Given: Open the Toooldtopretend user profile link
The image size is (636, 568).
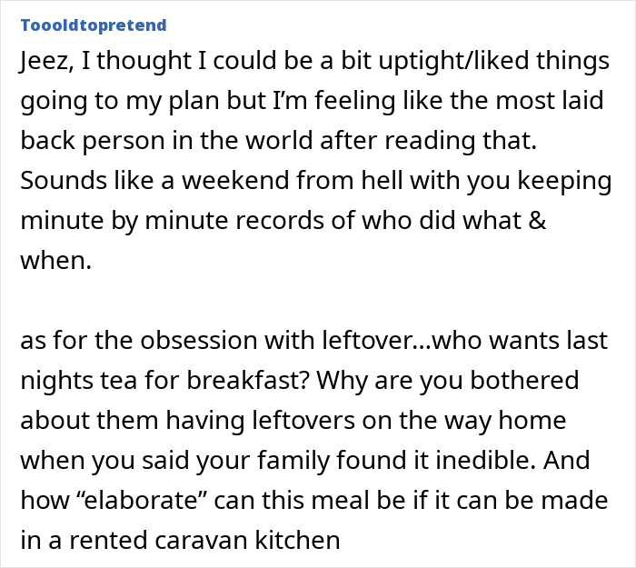Looking at the screenshot, I should coord(94,25).
